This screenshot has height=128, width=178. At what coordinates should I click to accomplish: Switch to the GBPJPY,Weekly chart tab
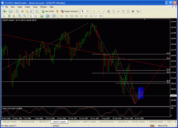coord(89,122)
